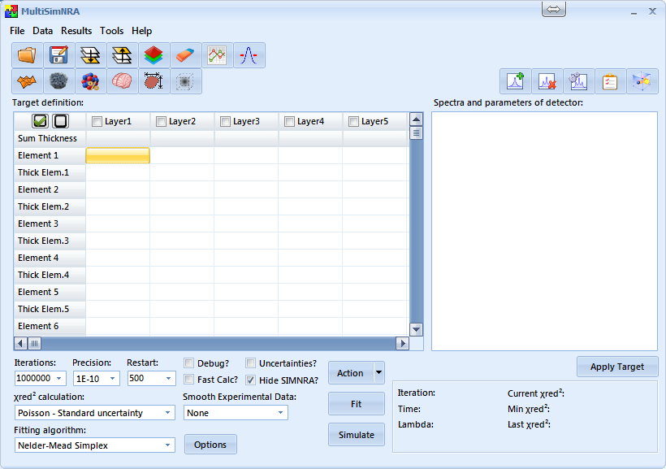The image size is (666, 469).
Task: Enable the Fast Calc? checkbox
Action: coord(189,380)
